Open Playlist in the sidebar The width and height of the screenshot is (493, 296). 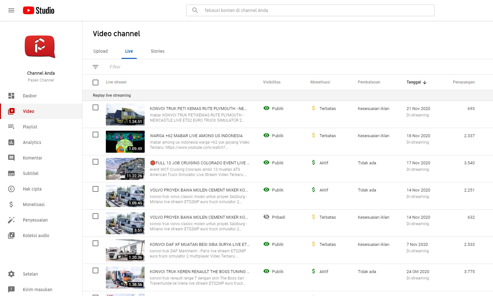click(x=41, y=127)
